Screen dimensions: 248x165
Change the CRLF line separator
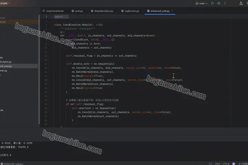pyautogui.click(x=217, y=164)
